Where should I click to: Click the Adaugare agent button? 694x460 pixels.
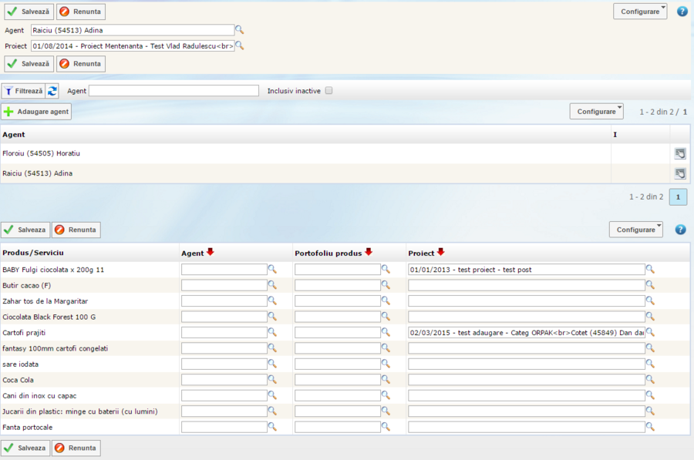36,112
